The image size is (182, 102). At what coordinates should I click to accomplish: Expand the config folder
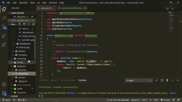(x=12, y=62)
